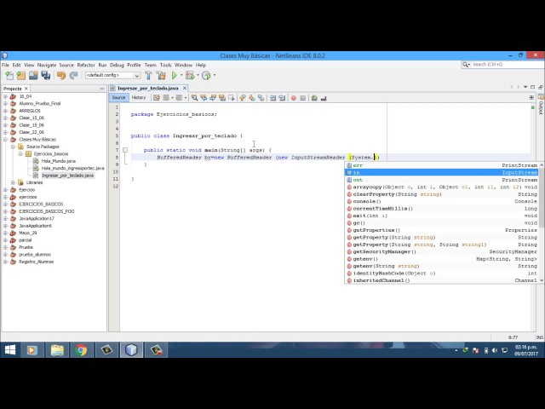
Task: Start macro recording red circle icon
Action: coord(294,98)
